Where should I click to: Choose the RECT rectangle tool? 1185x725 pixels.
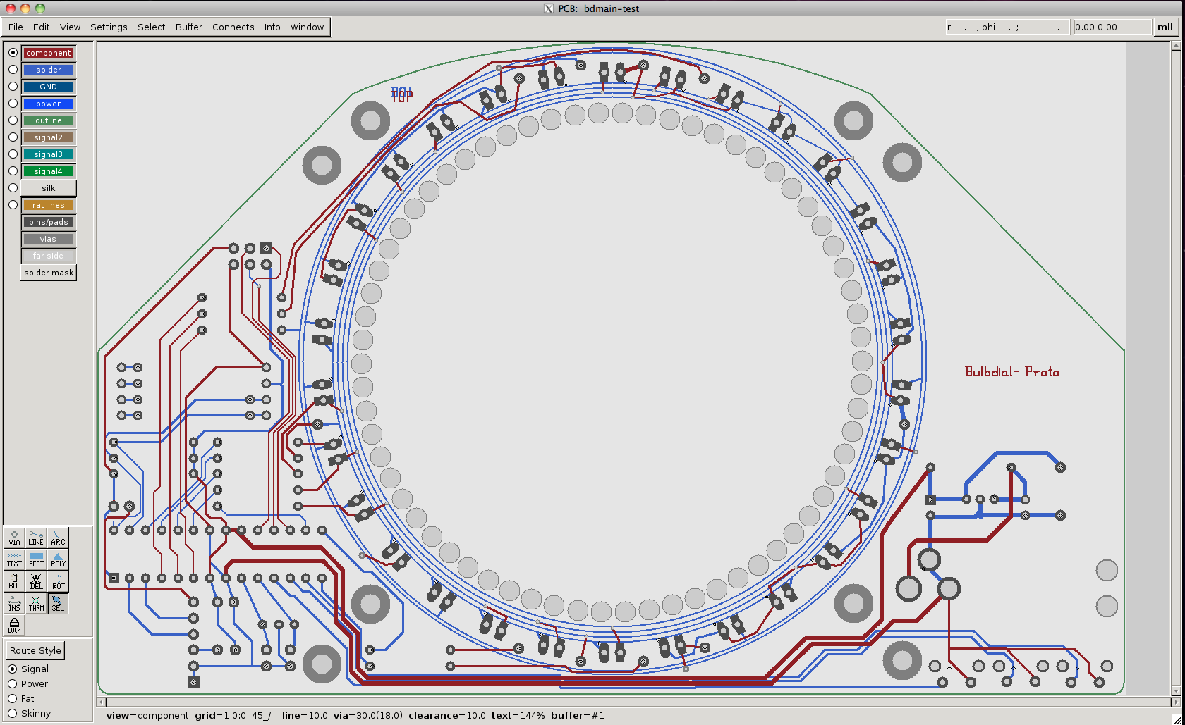pos(35,560)
